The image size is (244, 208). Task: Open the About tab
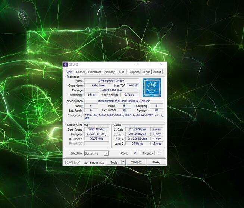(157, 72)
